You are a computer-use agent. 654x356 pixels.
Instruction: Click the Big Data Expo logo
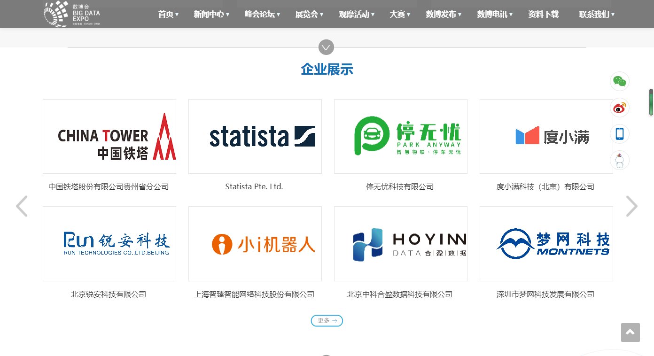click(72, 14)
